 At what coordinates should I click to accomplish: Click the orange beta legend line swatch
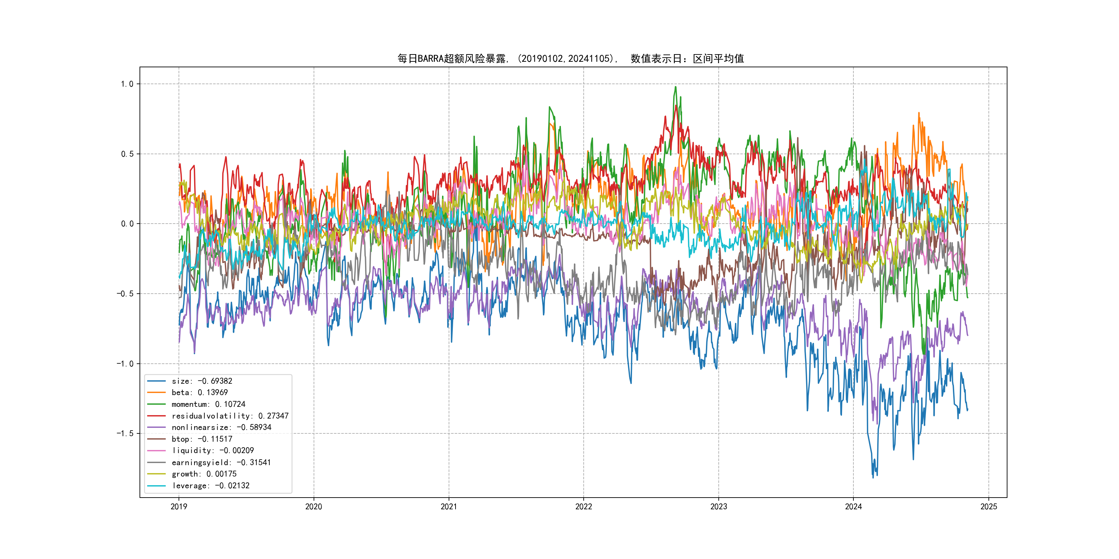click(156, 392)
